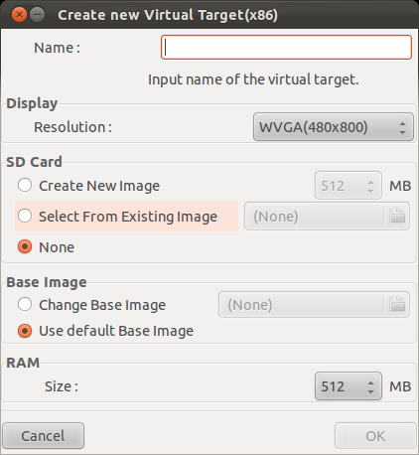Open the Resolution WVGA(480x800) dropdown

click(x=334, y=127)
